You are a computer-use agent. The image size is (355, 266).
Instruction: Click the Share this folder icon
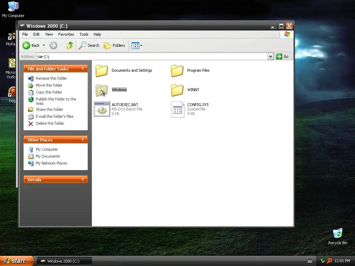(31, 110)
